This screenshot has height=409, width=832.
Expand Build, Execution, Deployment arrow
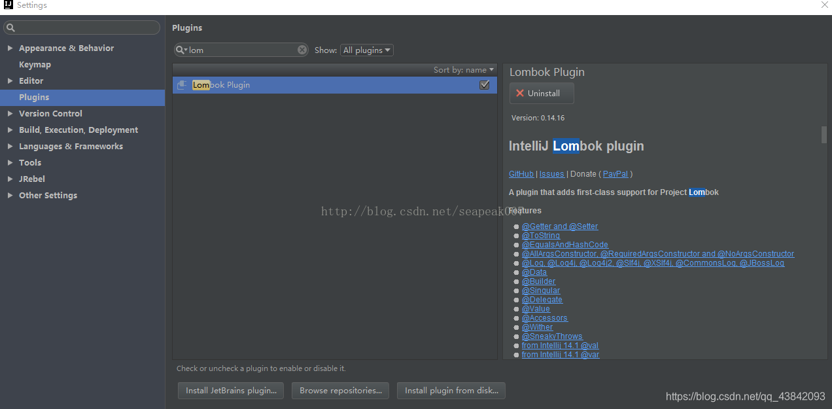tap(10, 130)
